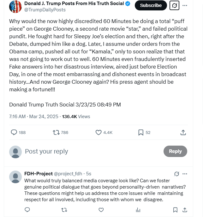View analytics for FDH-Project's comment
This screenshot has width=203, height=217.
click(x=138, y=210)
